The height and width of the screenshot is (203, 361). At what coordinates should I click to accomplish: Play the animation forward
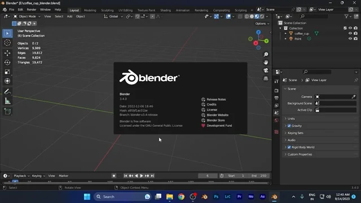pyautogui.click(x=142, y=176)
